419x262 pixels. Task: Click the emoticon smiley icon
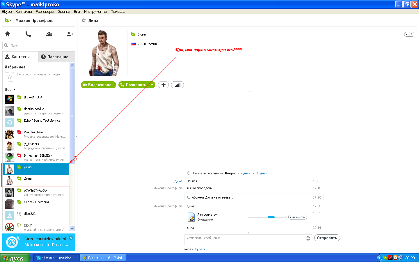click(308, 238)
